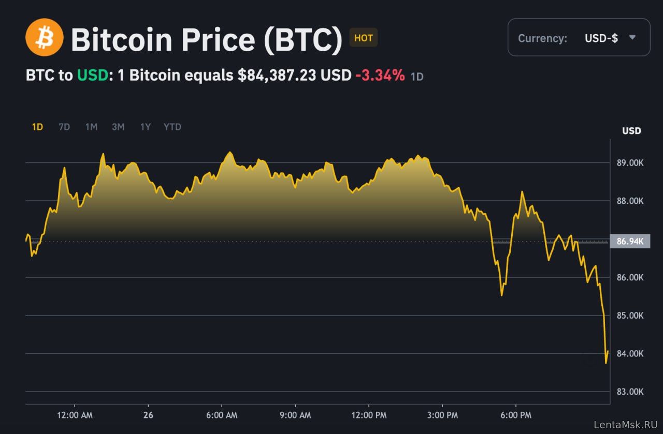Click the $84,387.23 price figure

click(277, 76)
